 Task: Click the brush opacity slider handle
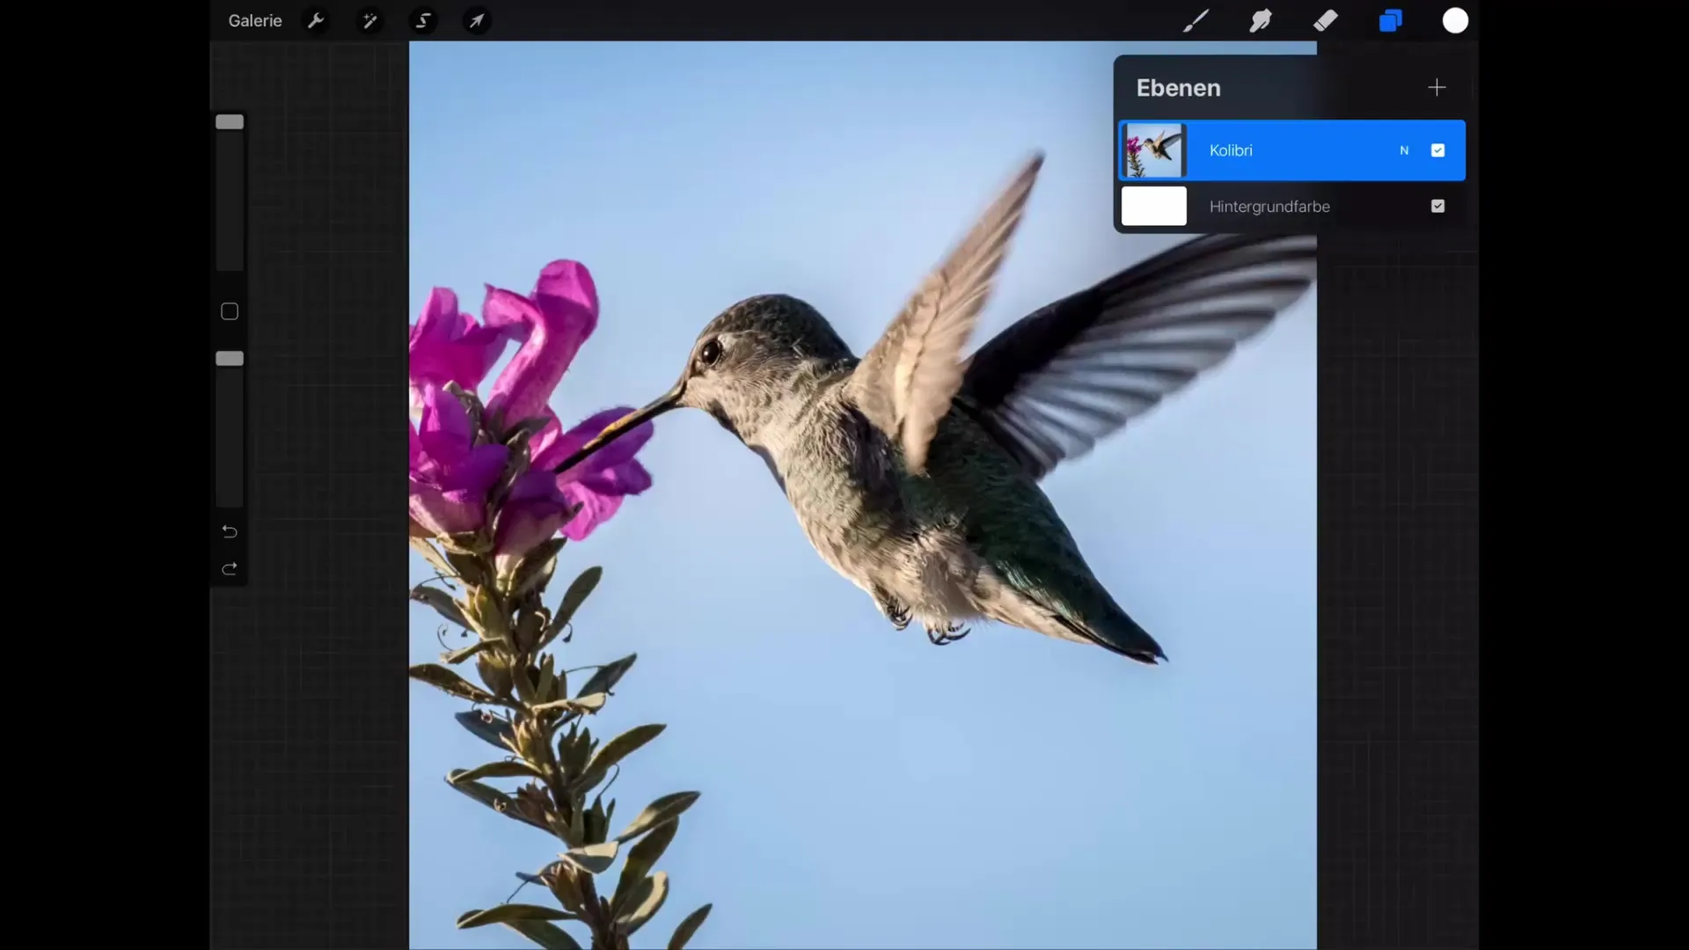(x=230, y=359)
